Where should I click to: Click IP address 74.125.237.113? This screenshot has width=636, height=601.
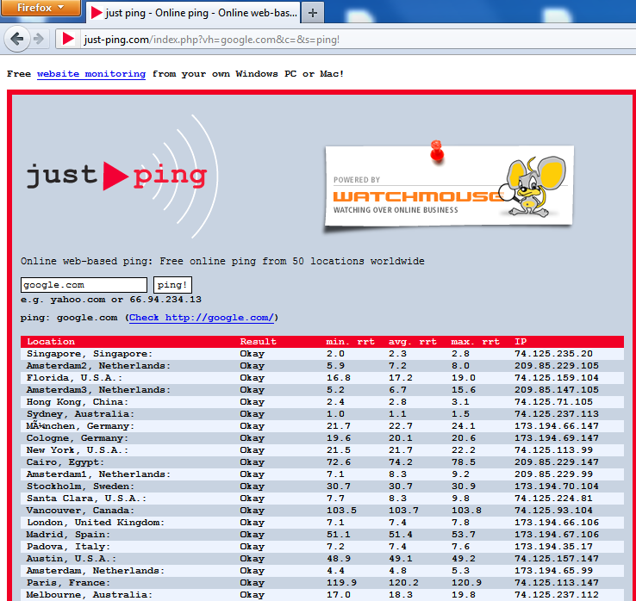click(x=557, y=414)
